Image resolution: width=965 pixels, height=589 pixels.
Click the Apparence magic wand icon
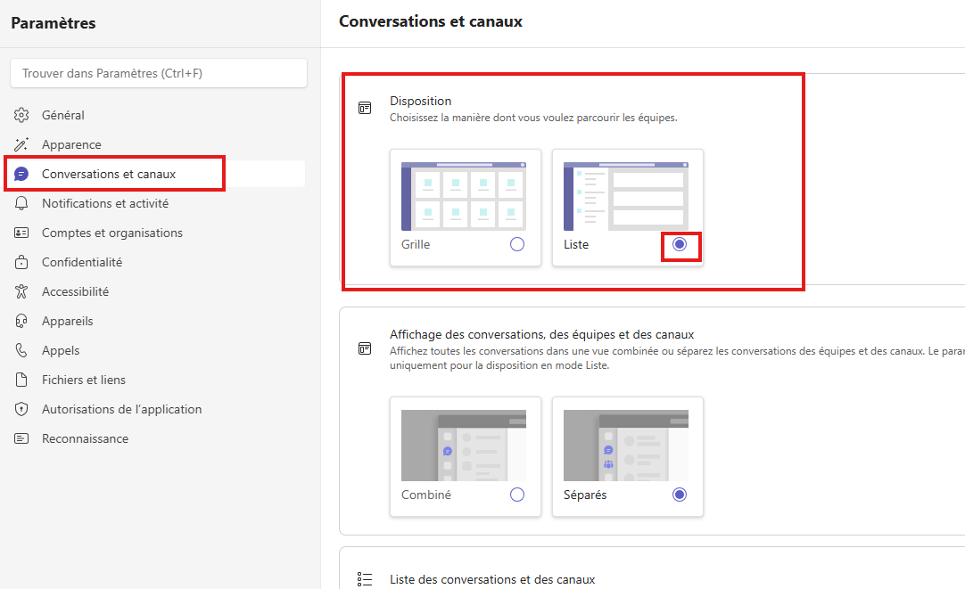pyautogui.click(x=22, y=144)
